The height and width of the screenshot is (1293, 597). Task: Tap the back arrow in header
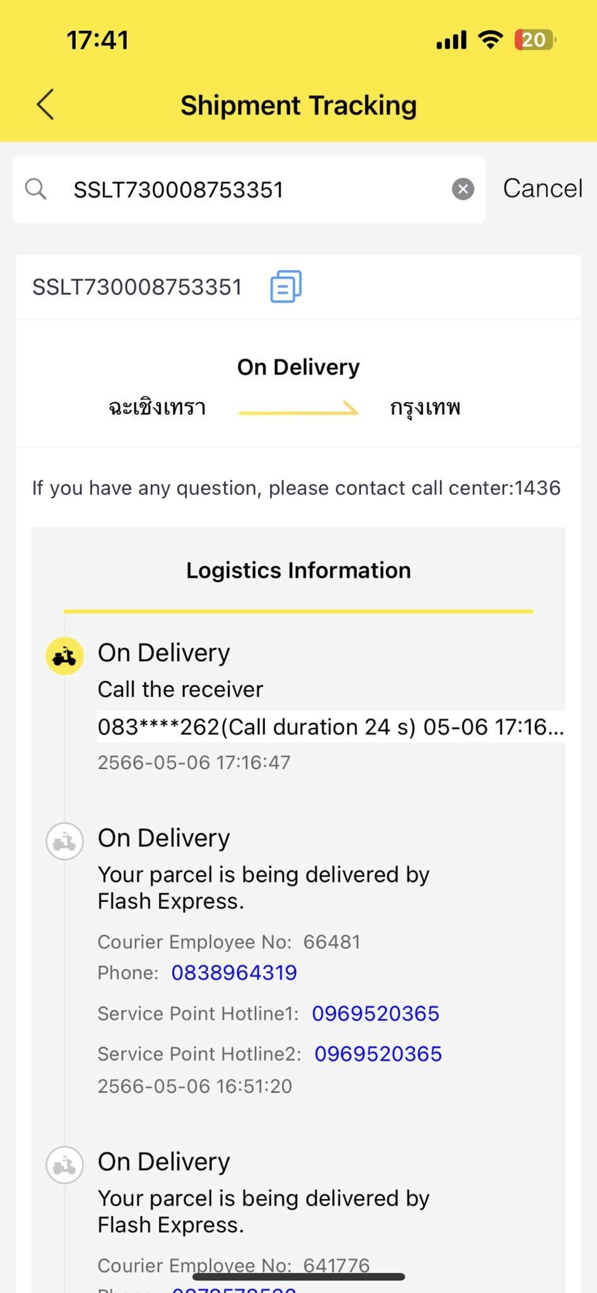45,104
